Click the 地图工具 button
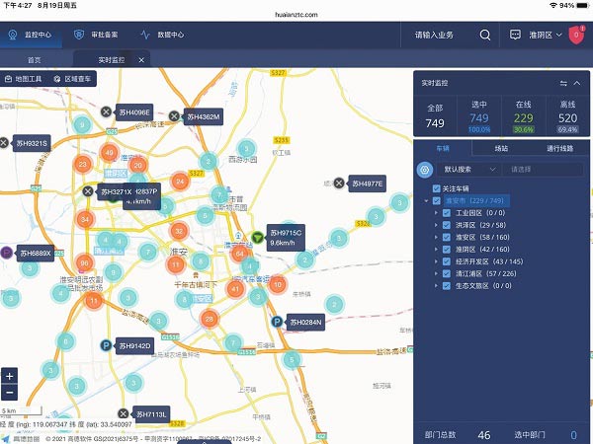Image resolution: width=593 pixels, height=444 pixels. (23, 78)
